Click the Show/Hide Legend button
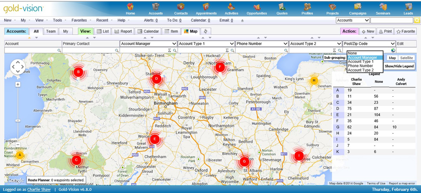421x193 pixels. [x=399, y=66]
